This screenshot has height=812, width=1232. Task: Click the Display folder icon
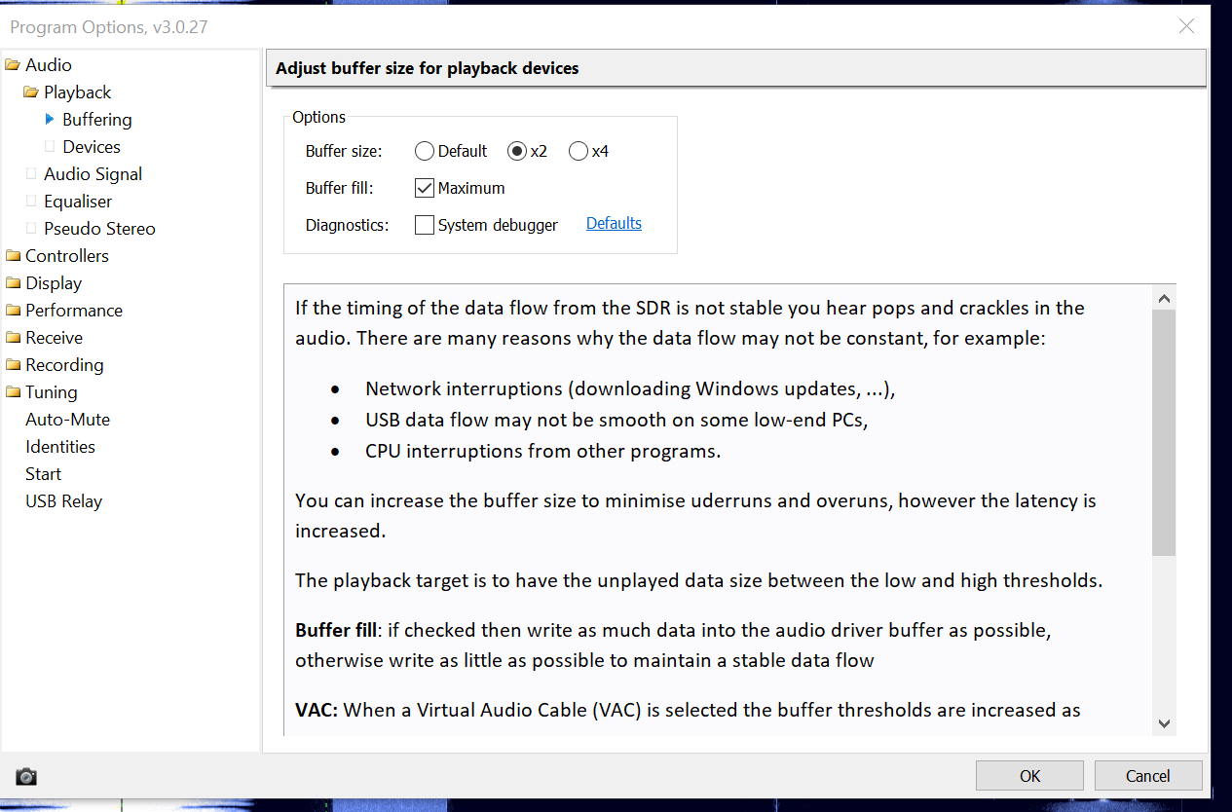click(x=13, y=283)
